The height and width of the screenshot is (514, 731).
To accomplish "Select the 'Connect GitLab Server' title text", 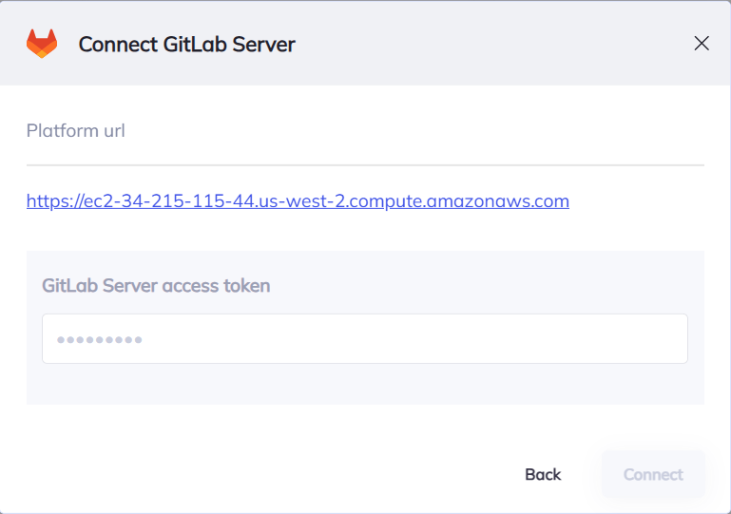I will click(x=187, y=45).
